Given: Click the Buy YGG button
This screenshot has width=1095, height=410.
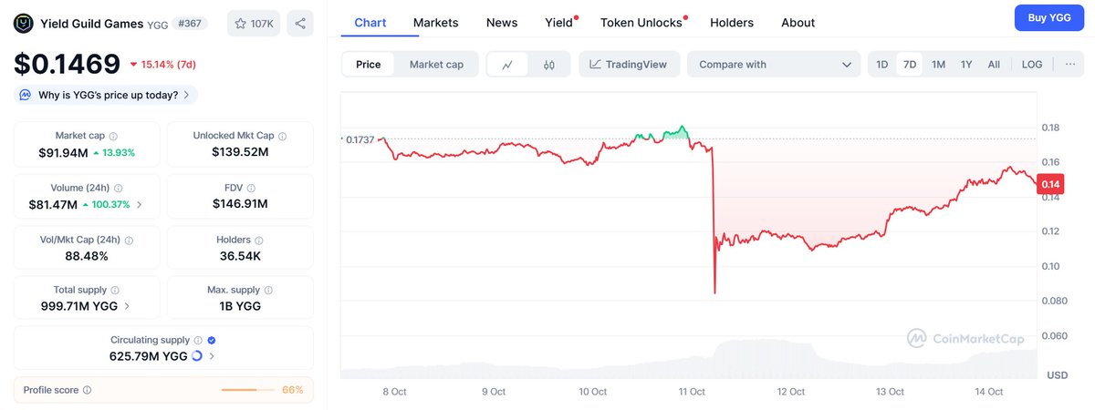Looking at the screenshot, I should pos(1048,18).
